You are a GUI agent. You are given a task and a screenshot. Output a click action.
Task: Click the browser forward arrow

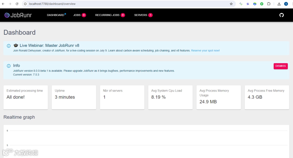coord(10,4)
